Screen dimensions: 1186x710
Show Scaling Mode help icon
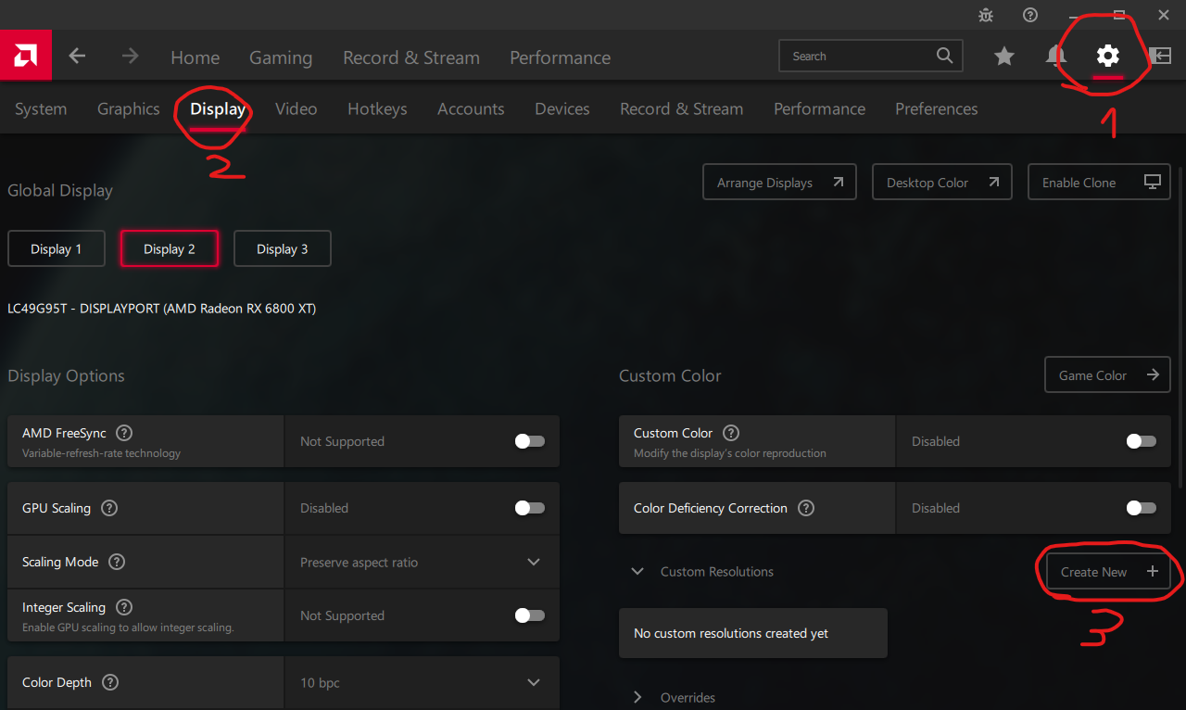[117, 562]
